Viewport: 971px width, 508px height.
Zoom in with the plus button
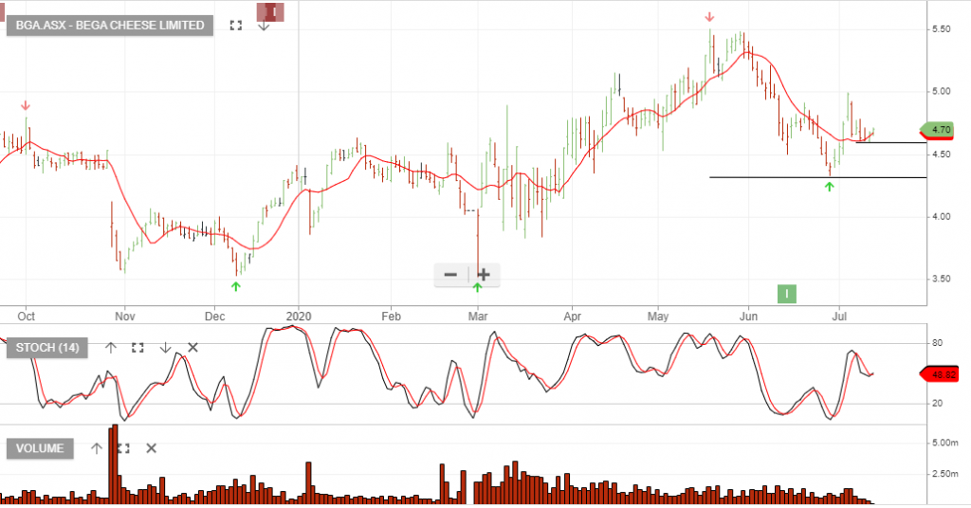(x=484, y=274)
